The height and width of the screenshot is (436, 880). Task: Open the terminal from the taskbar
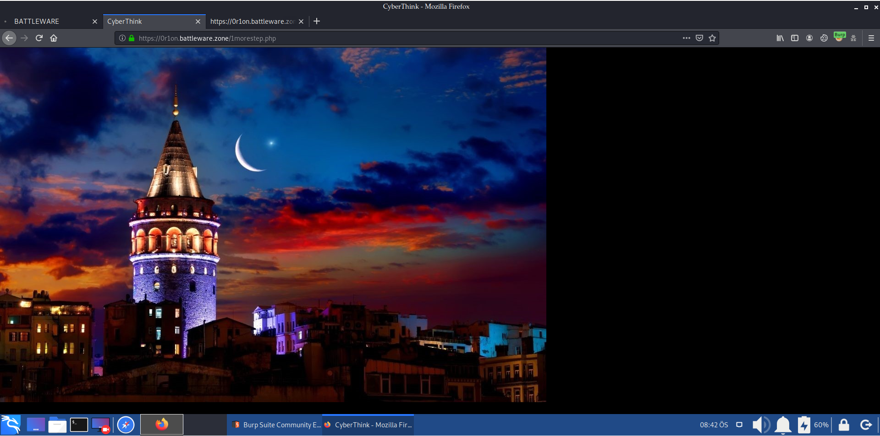click(x=79, y=425)
